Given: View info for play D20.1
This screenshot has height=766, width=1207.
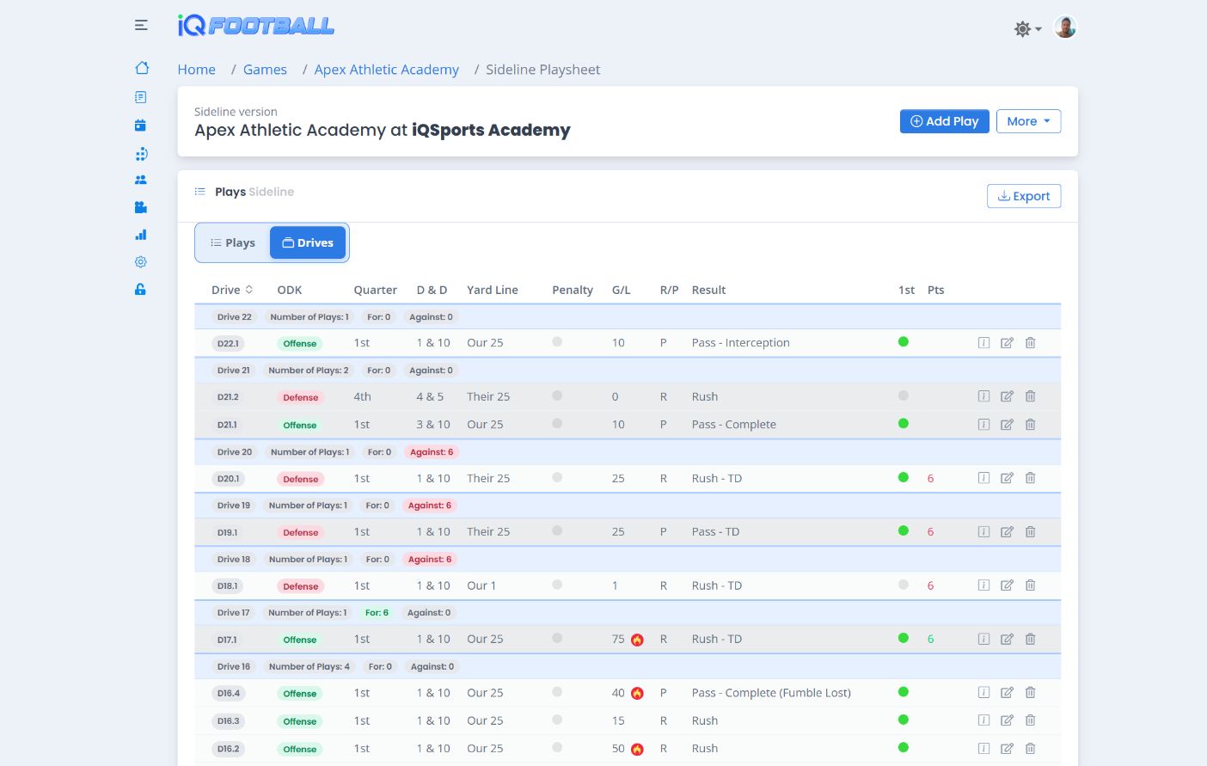Looking at the screenshot, I should click(x=983, y=478).
